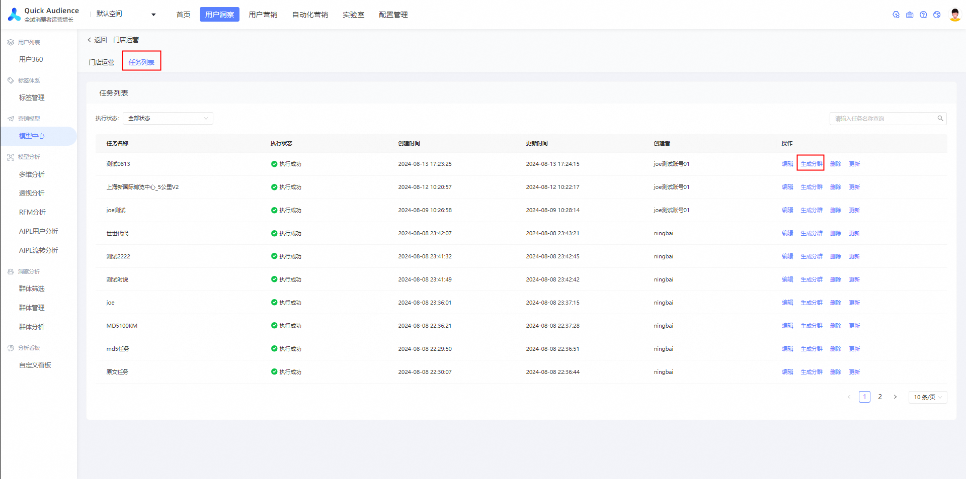Image resolution: width=966 pixels, height=479 pixels.
Task: Switch to the 门店运营 tab
Action: (102, 62)
